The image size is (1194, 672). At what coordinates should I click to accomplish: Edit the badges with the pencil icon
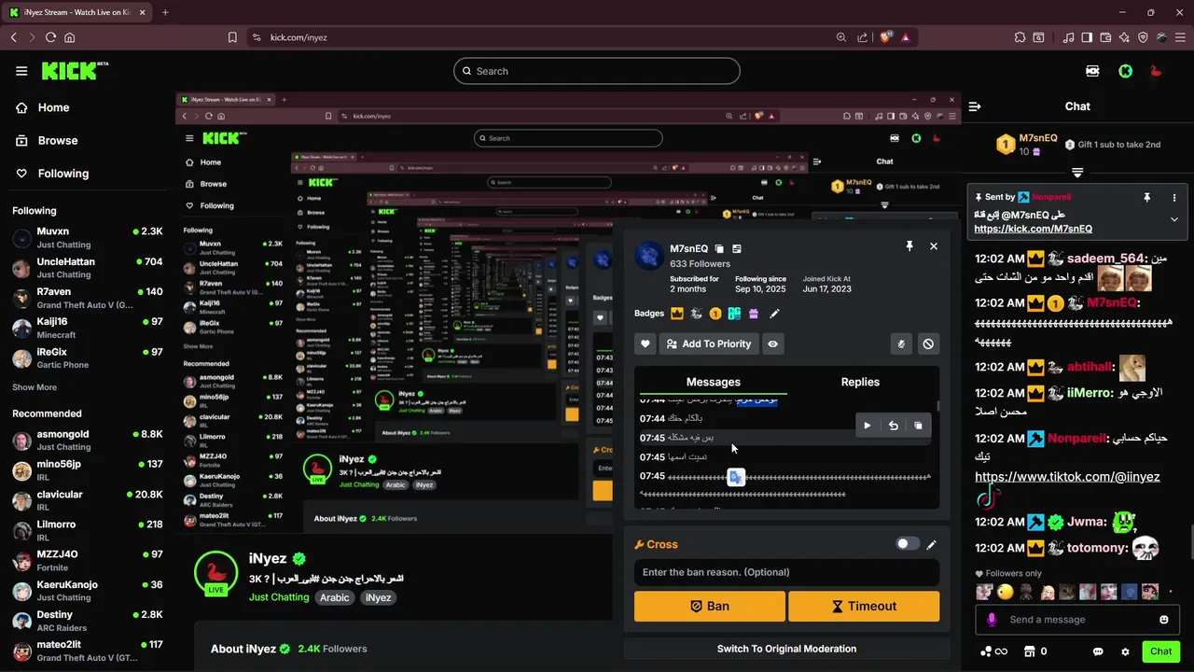(x=774, y=314)
